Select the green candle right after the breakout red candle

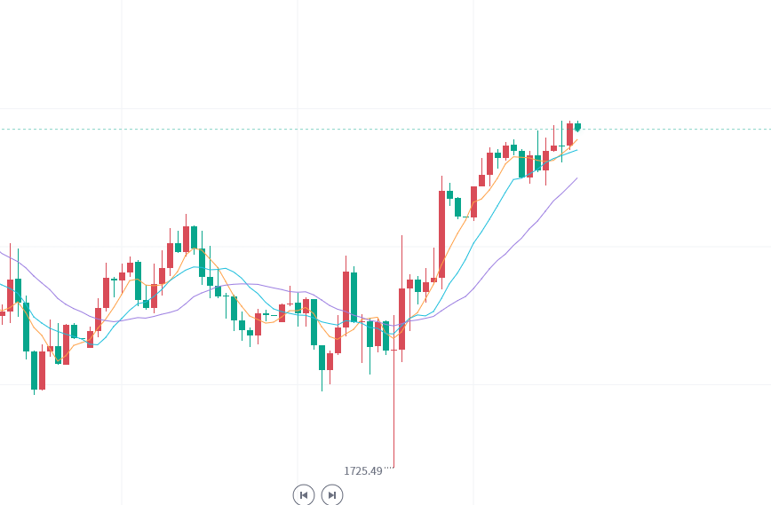pyautogui.click(x=449, y=194)
